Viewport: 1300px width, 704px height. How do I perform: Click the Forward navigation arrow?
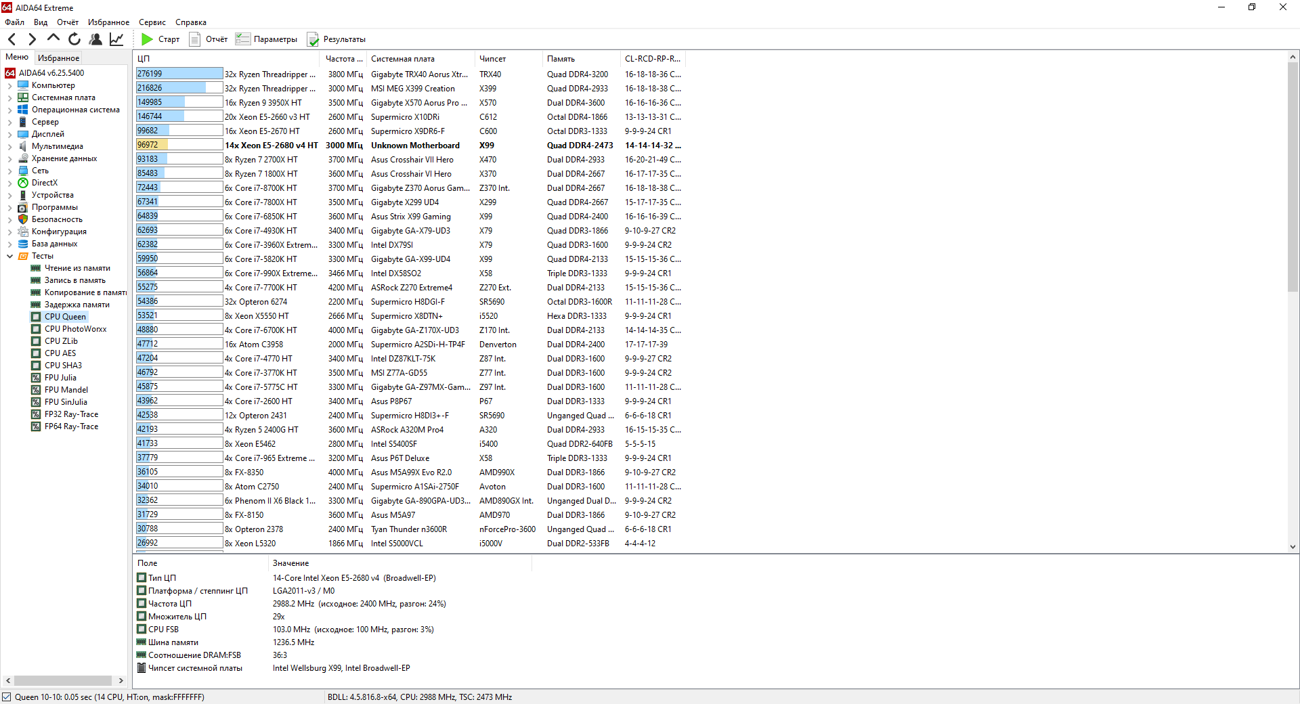tap(32, 39)
